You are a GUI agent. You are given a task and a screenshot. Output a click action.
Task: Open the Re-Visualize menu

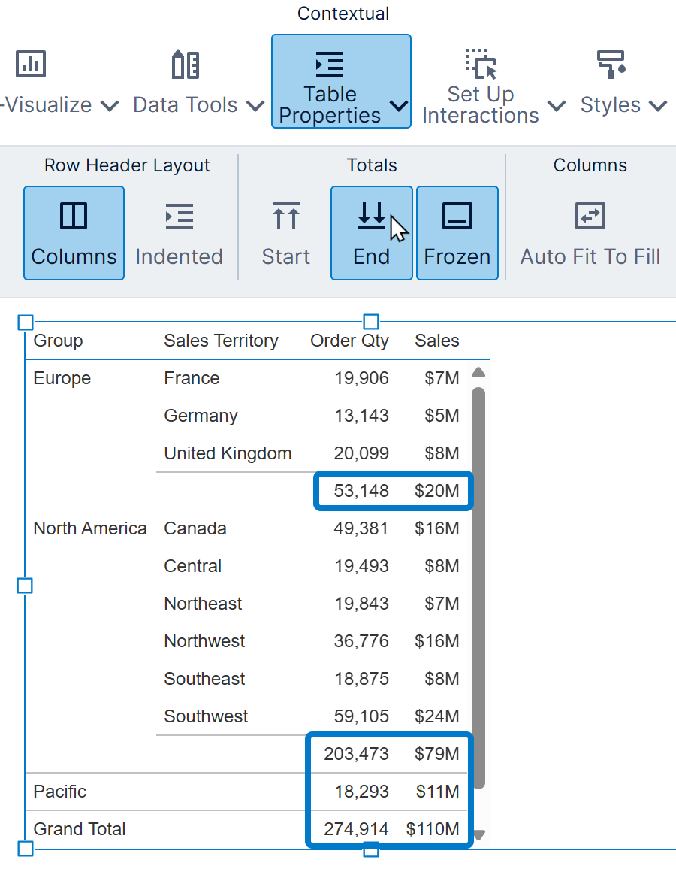point(110,106)
